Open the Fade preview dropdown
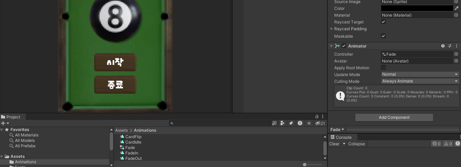This screenshot has height=167, width=461. point(337,129)
